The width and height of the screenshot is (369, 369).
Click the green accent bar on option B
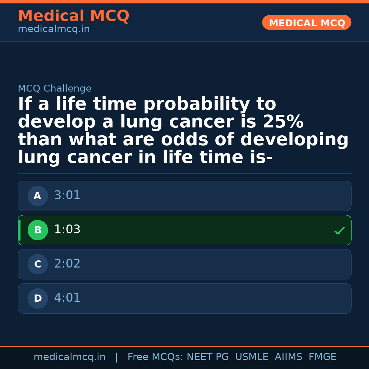coord(19,230)
